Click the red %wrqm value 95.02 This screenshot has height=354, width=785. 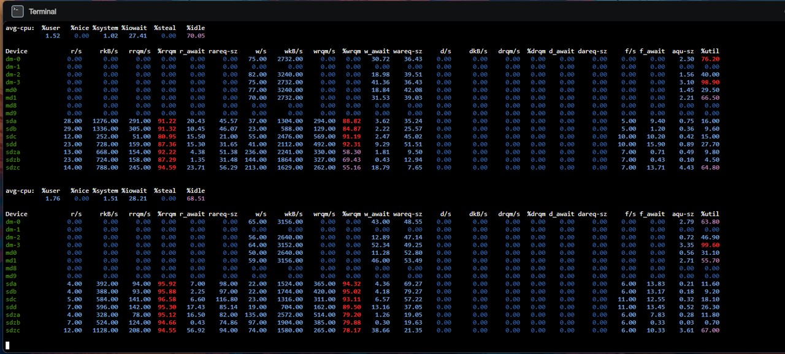coord(352,292)
